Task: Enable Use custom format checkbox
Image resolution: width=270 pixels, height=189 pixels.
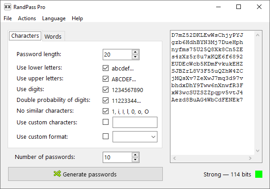Action: [105, 136]
